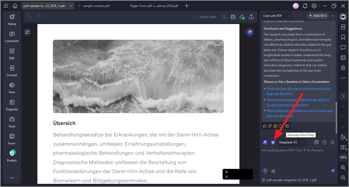Click the Generate Mind Map icon

(273, 142)
